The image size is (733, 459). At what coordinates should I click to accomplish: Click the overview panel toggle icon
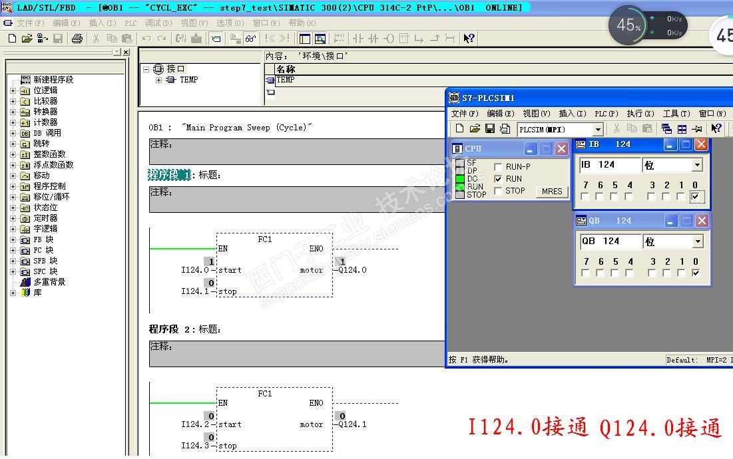[305, 39]
